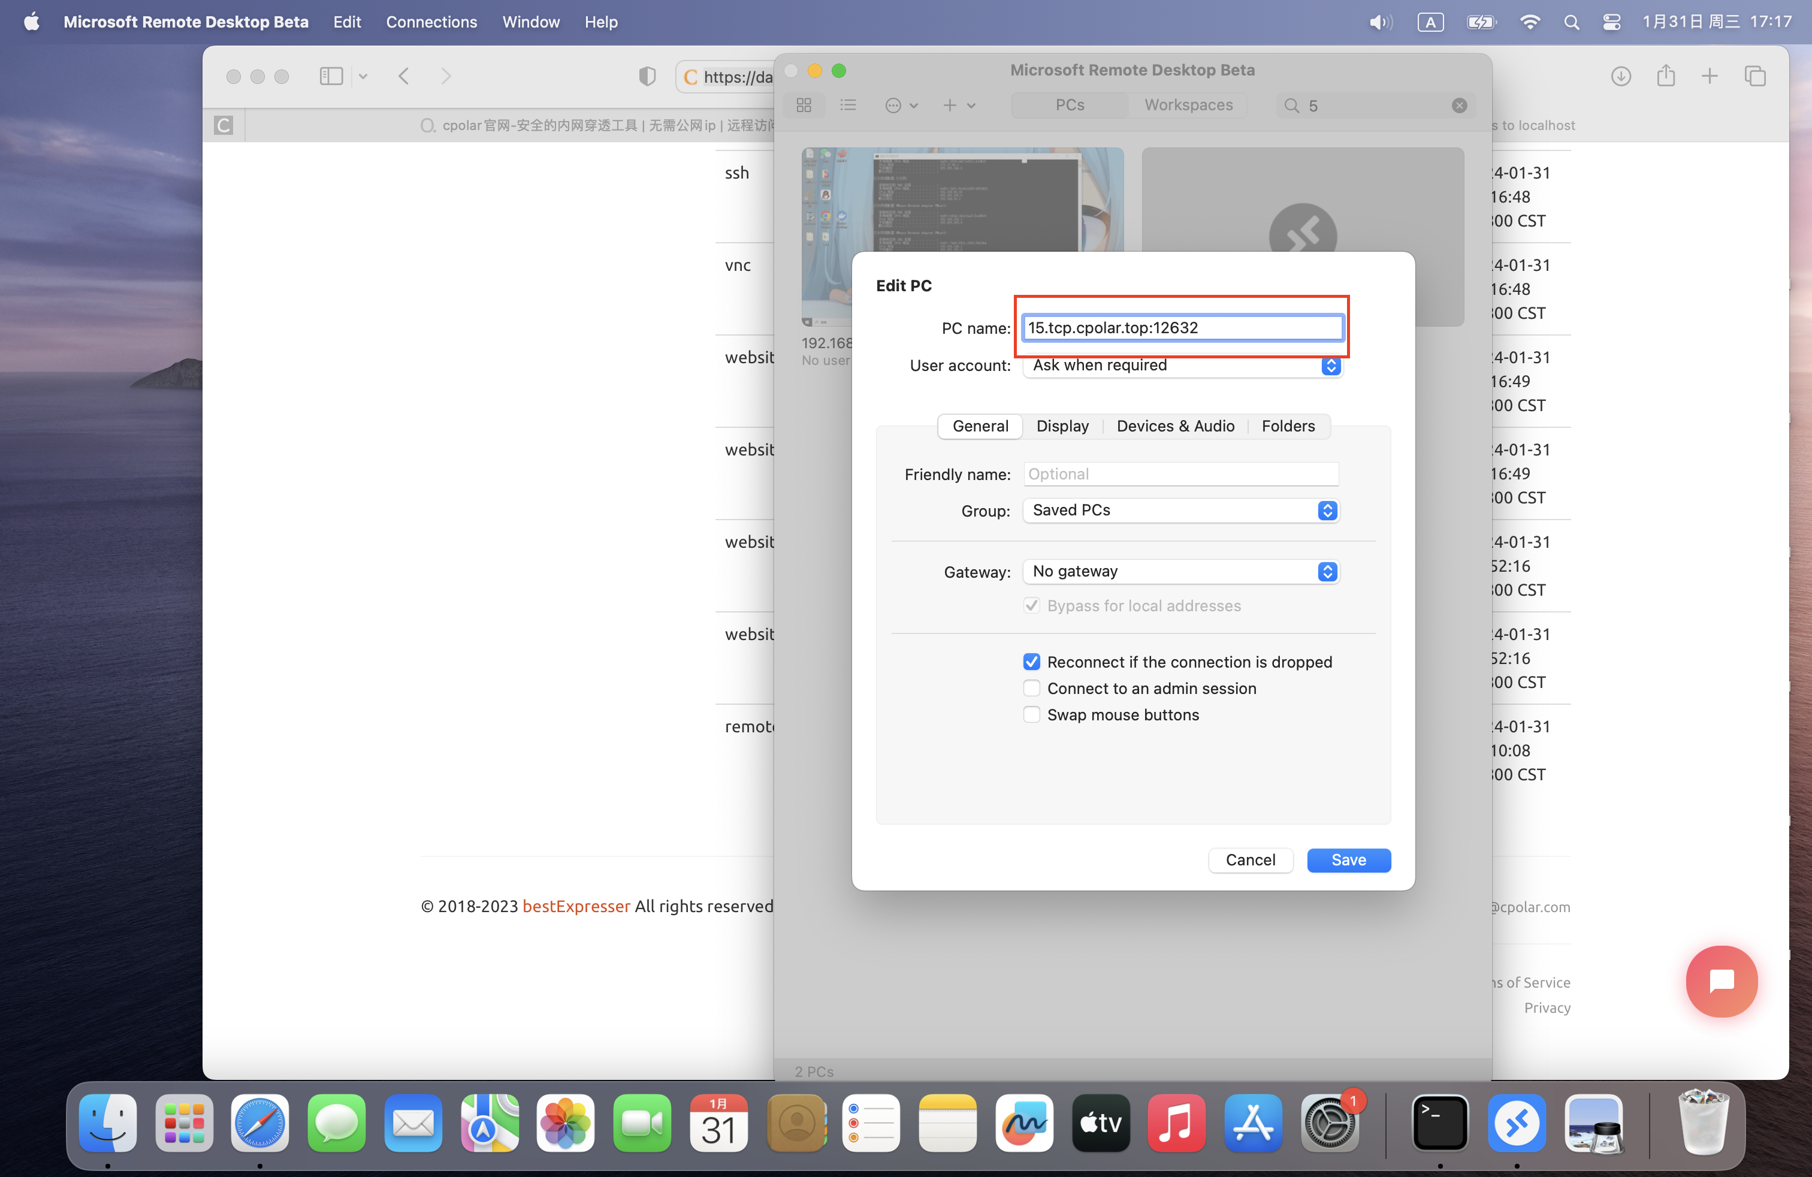The width and height of the screenshot is (1812, 1177).
Task: Click the Save button to confirm
Action: pyautogui.click(x=1347, y=860)
